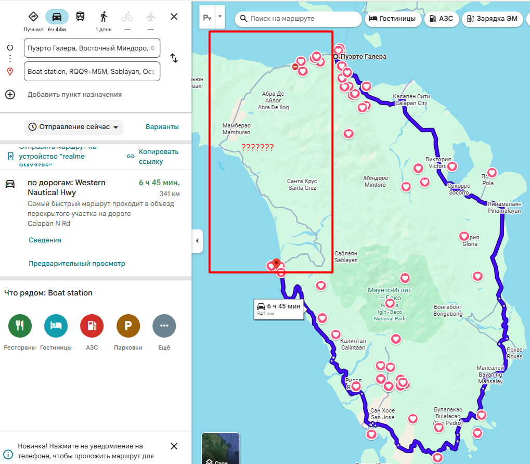
Task: Click the Сан Хосе San Jose label
Action: click(x=382, y=414)
